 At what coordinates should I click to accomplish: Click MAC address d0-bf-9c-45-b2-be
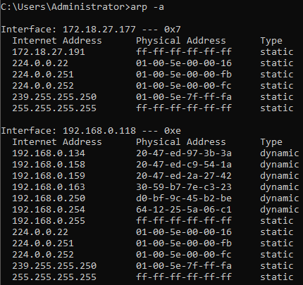pyautogui.click(x=184, y=198)
